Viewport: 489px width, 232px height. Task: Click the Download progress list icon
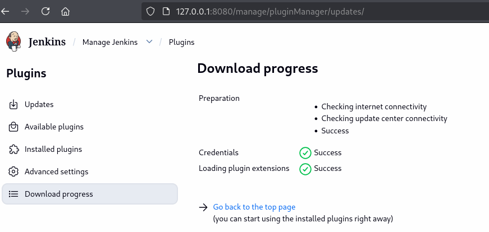[x=13, y=194]
